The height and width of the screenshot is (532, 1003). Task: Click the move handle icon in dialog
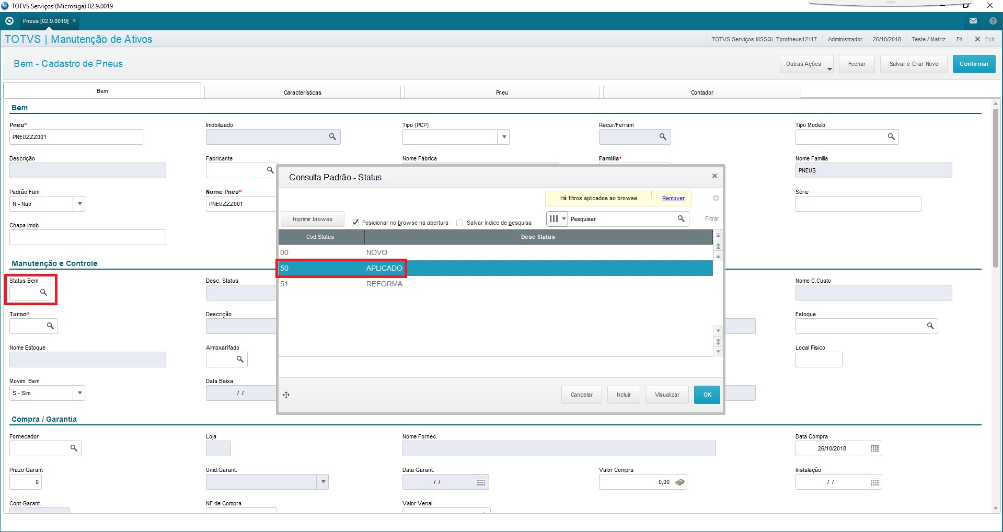click(x=286, y=395)
